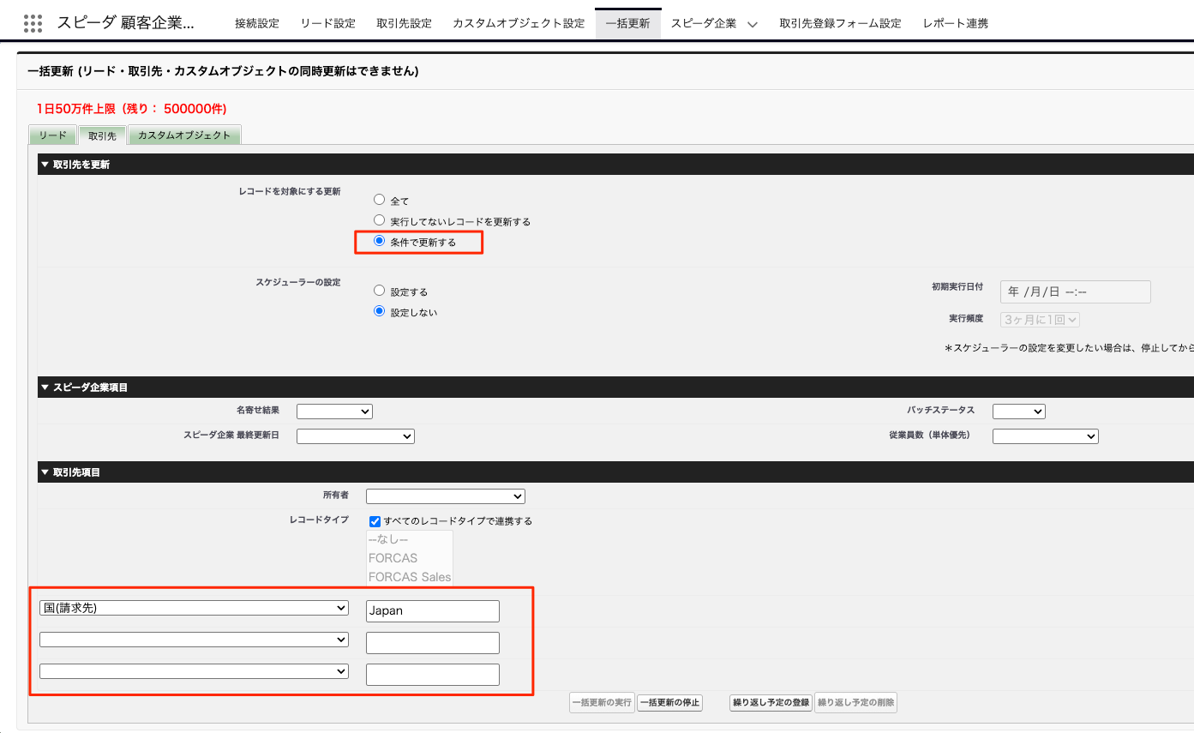Select 実行してないレコードを更新する radio option
The image size is (1194, 733).
(380, 220)
